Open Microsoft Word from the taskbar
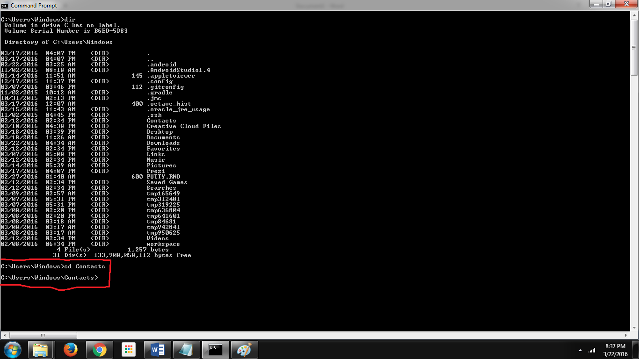 tap(157, 349)
